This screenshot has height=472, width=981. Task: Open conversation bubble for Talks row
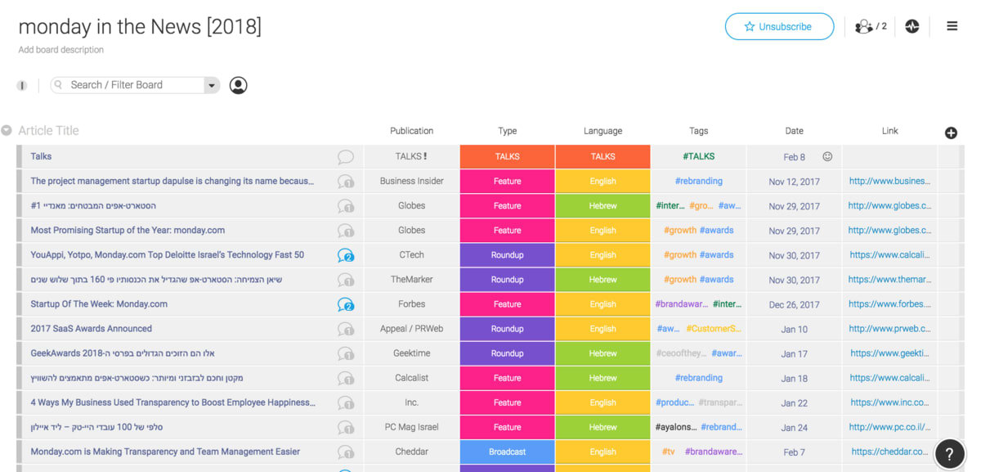pos(346,157)
